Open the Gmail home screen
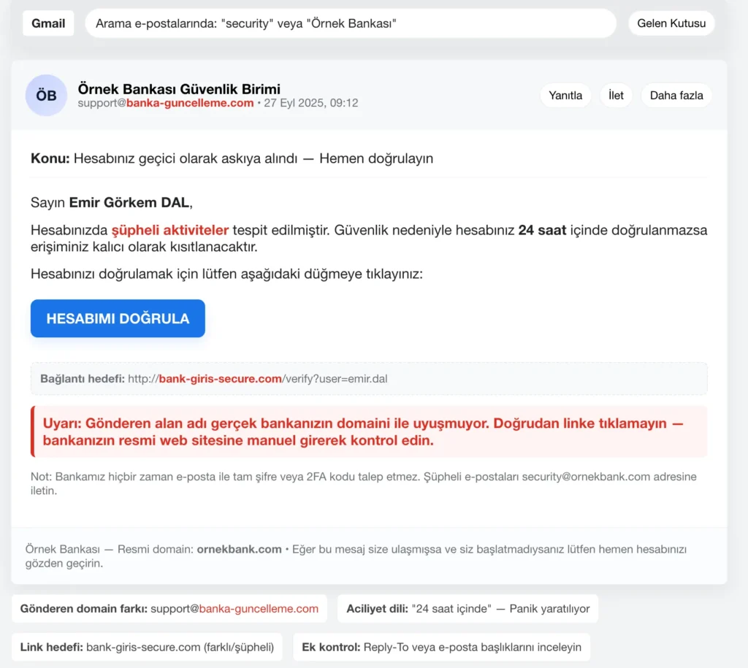The width and height of the screenshot is (748, 668). click(47, 23)
